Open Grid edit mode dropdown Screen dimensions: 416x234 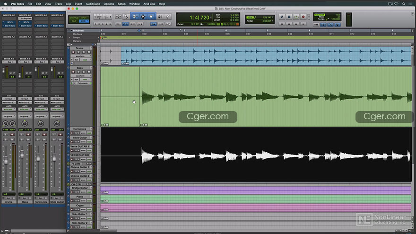click(x=84, y=21)
